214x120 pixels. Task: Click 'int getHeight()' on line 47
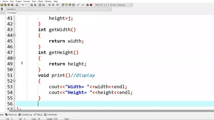[58, 53]
